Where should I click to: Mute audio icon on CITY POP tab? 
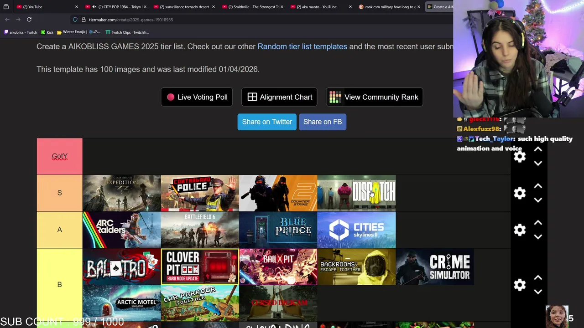94,7
